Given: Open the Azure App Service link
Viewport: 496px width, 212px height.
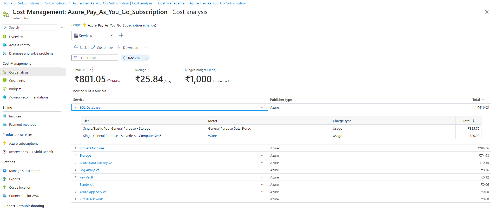Looking at the screenshot, I should point(93,192).
